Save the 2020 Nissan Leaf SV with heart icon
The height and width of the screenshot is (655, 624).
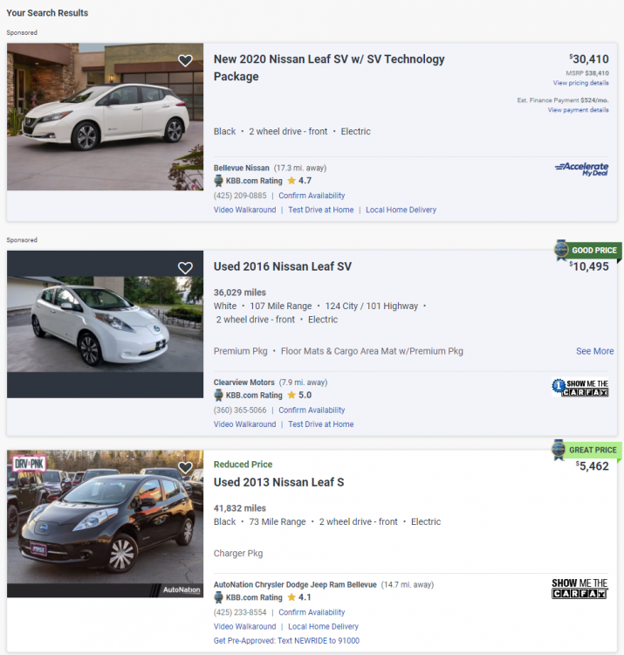185,61
